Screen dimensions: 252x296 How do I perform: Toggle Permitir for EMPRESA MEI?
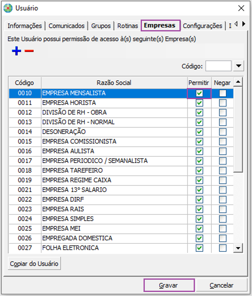(199, 229)
